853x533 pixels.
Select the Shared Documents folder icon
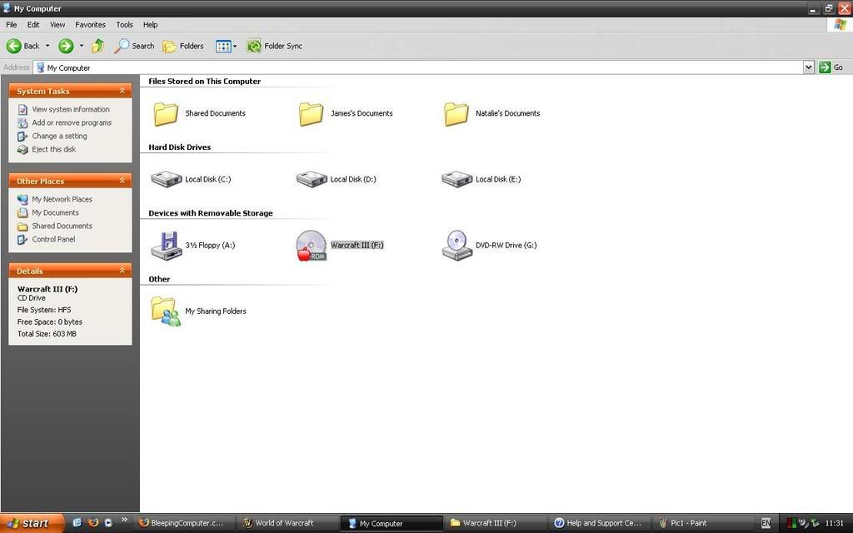tap(166, 114)
